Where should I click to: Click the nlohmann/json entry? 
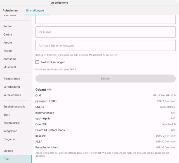[x=45, y=113]
